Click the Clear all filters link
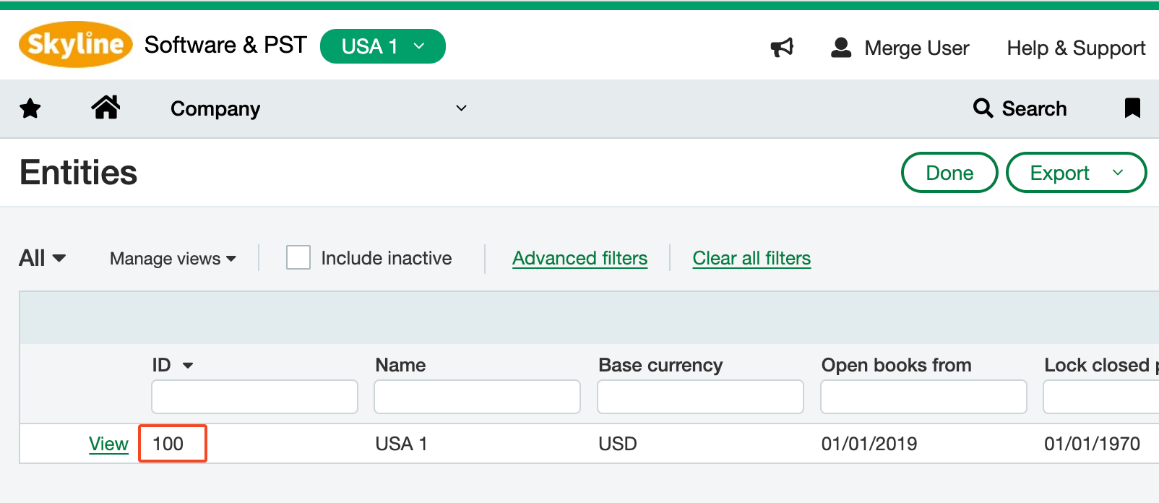Screen dimensions: 1159x503 pyautogui.click(x=751, y=258)
